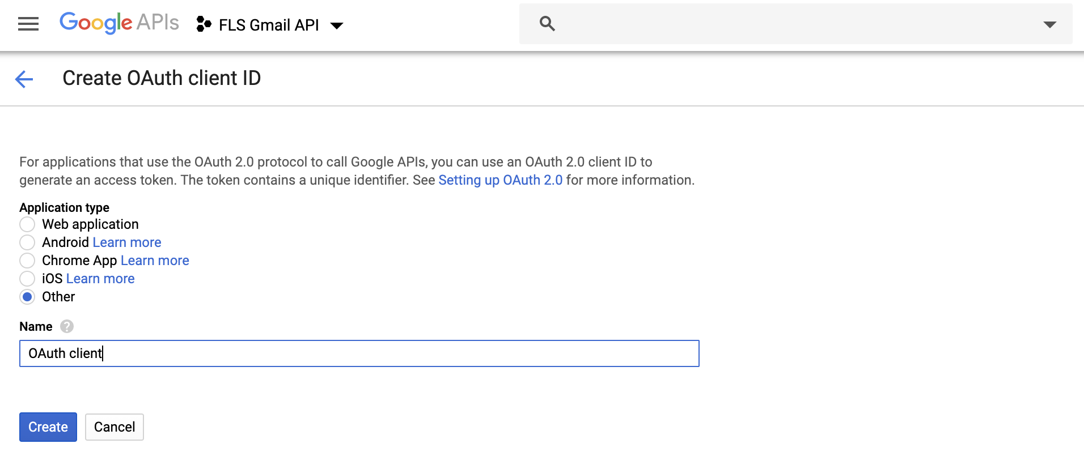1084x452 pixels.
Task: Select the Android application type
Action: [27, 242]
